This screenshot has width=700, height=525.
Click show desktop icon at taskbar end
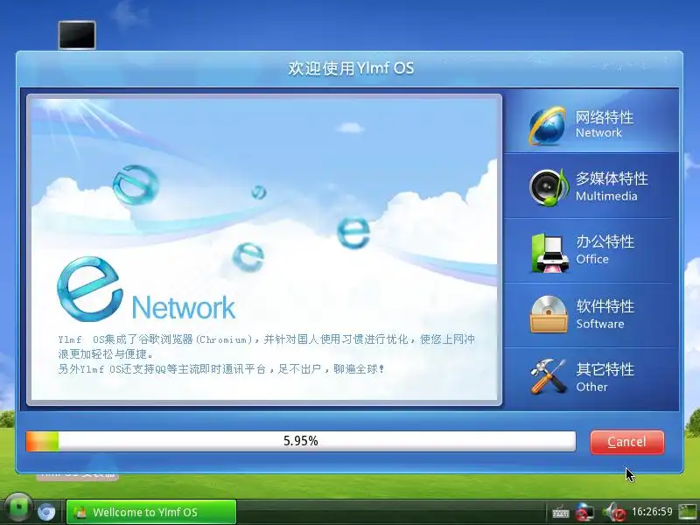pos(689,512)
